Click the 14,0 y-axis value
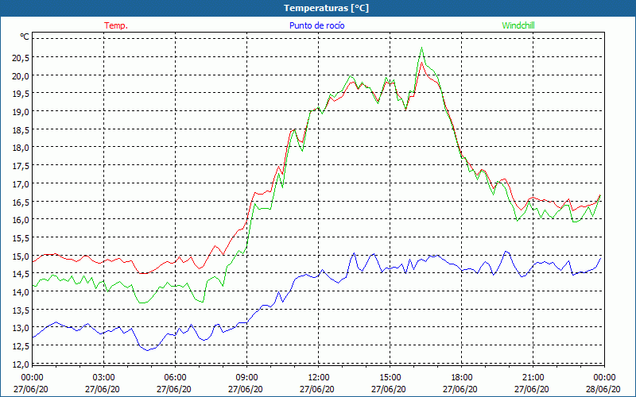Image resolution: width=636 pixels, height=397 pixels. pos(21,292)
